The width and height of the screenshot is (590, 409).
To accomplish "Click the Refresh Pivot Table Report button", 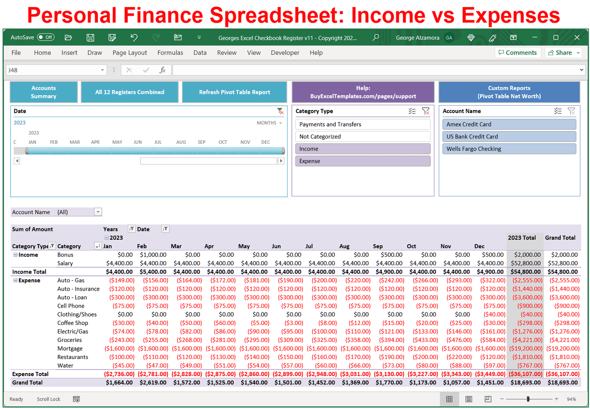I will tap(234, 92).
